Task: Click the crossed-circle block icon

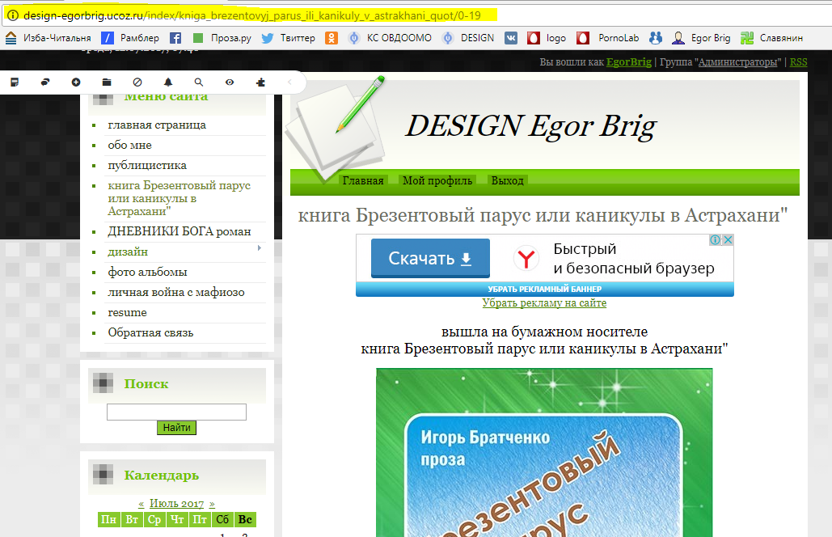Action: click(x=137, y=82)
